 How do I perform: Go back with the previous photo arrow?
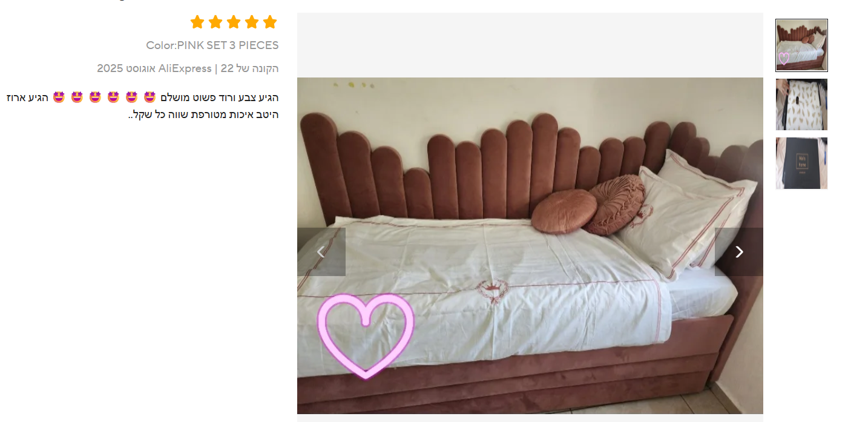(321, 252)
